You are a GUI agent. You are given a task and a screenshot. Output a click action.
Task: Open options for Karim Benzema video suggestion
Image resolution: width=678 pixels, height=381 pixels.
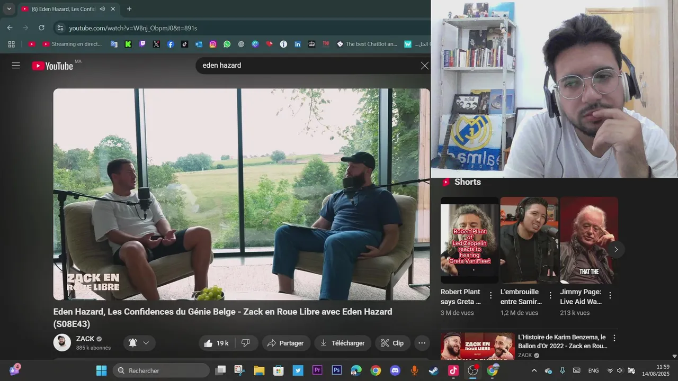click(614, 338)
